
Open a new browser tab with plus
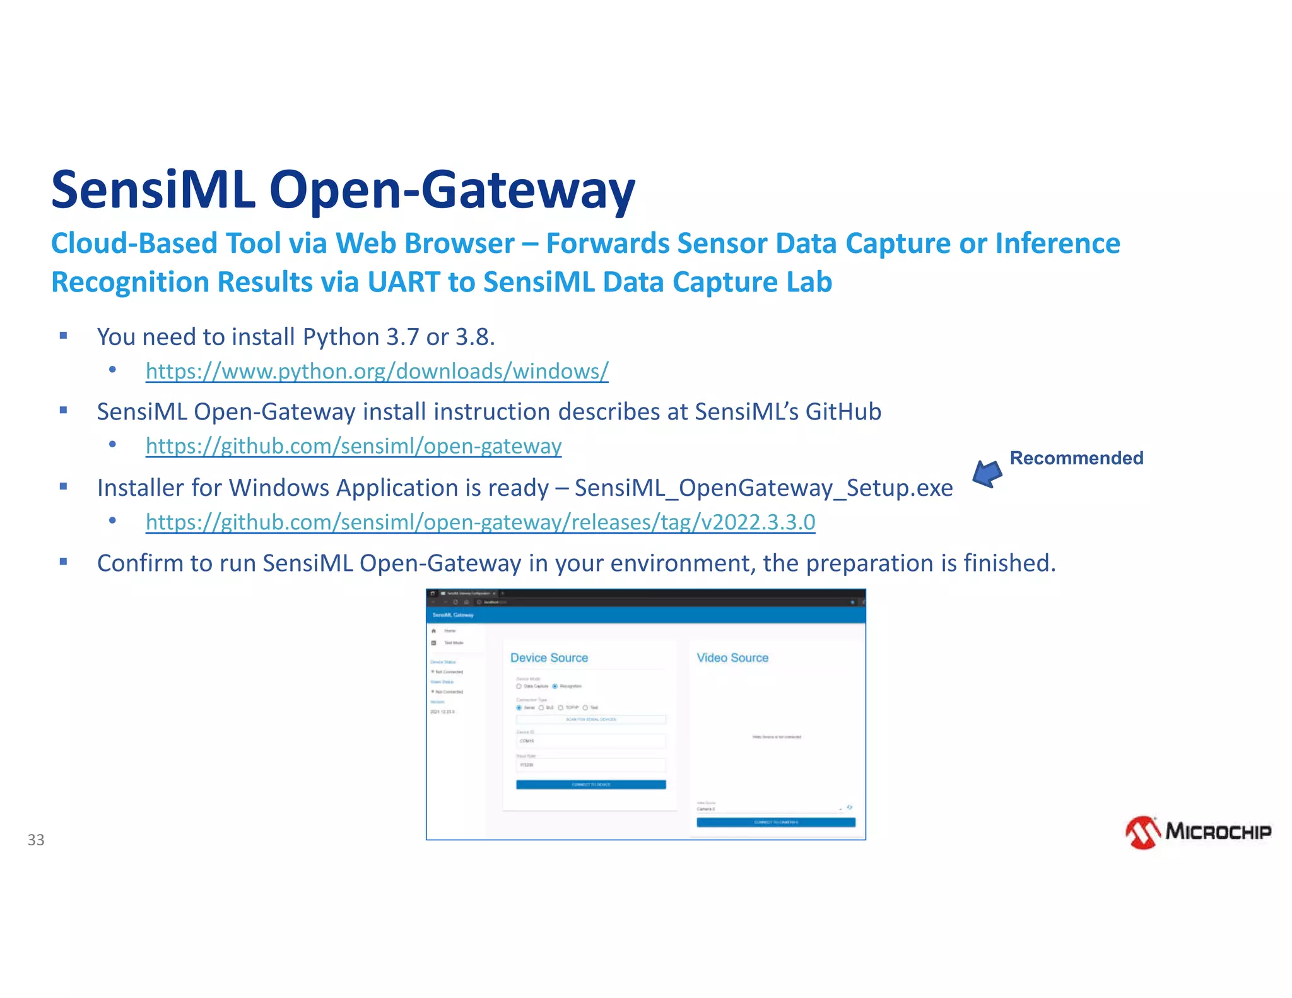503,594
